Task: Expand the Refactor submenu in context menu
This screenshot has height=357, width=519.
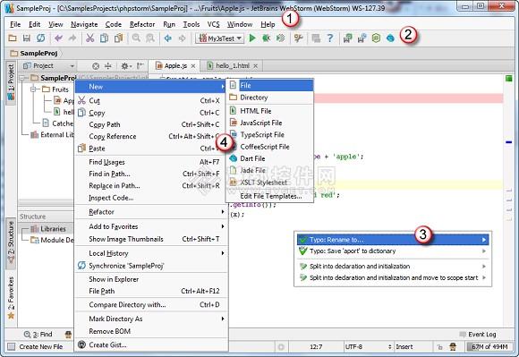Action: (x=151, y=212)
